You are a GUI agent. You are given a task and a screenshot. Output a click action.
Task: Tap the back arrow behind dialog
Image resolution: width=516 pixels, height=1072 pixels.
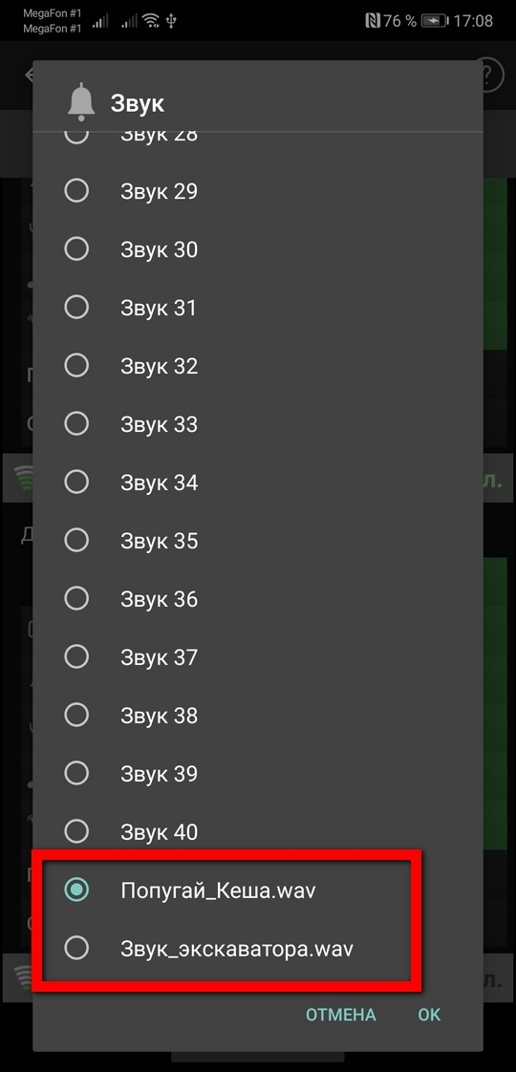point(29,74)
